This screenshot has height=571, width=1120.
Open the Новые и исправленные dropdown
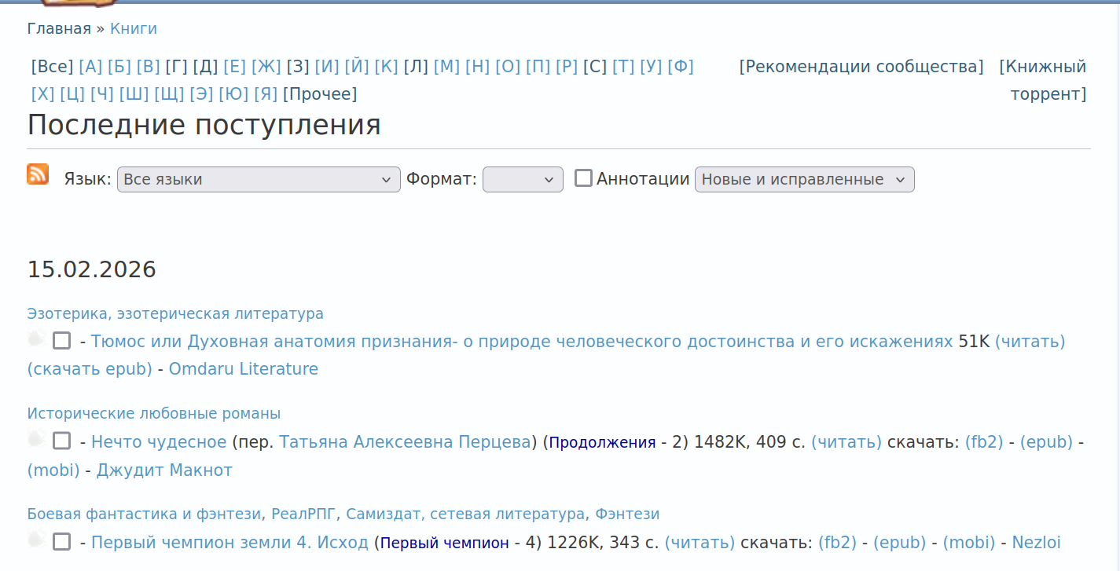point(804,179)
